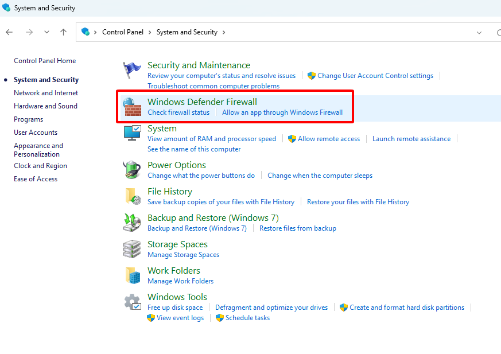Click the forward navigation arrow
The image size is (501, 354).
pyautogui.click(x=29, y=32)
